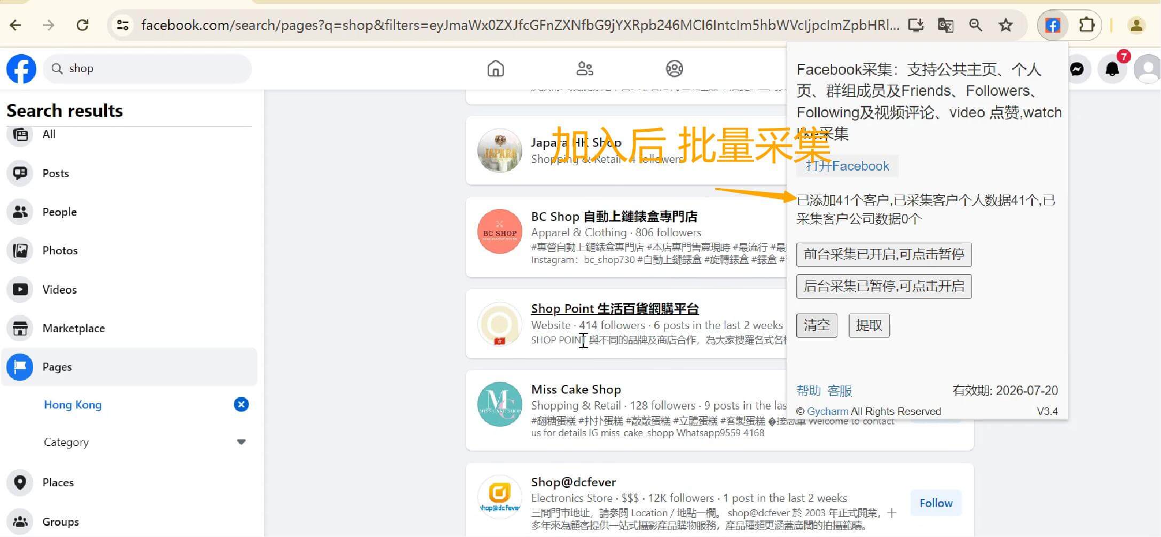The height and width of the screenshot is (537, 1161).
Task: Open the Friends icon in top navigation
Action: pos(585,69)
